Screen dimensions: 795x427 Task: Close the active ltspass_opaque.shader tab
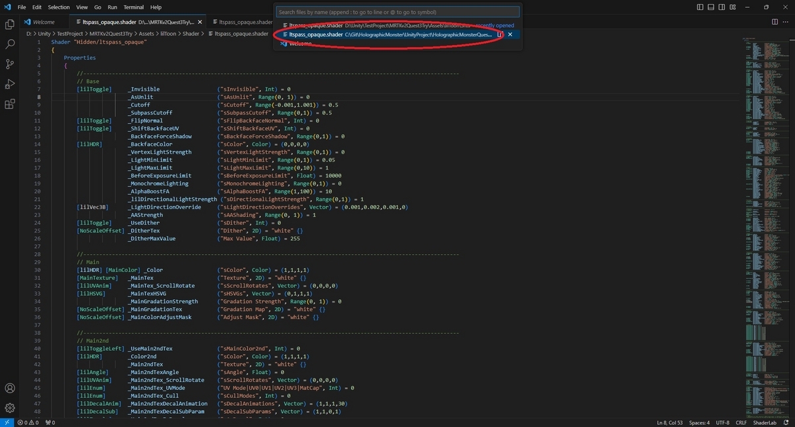click(x=200, y=22)
